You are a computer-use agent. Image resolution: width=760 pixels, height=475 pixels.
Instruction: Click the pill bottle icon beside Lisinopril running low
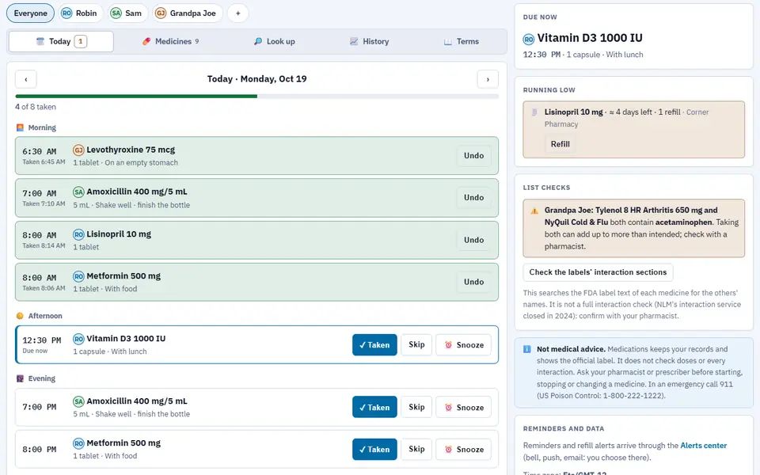pyautogui.click(x=534, y=112)
